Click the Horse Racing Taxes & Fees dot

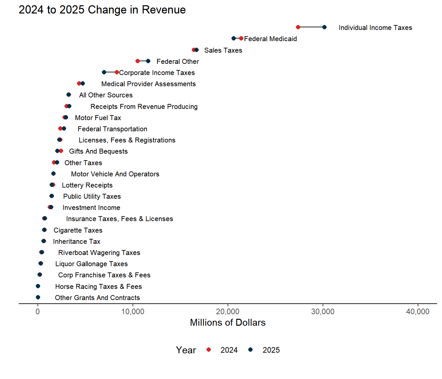(x=38, y=286)
